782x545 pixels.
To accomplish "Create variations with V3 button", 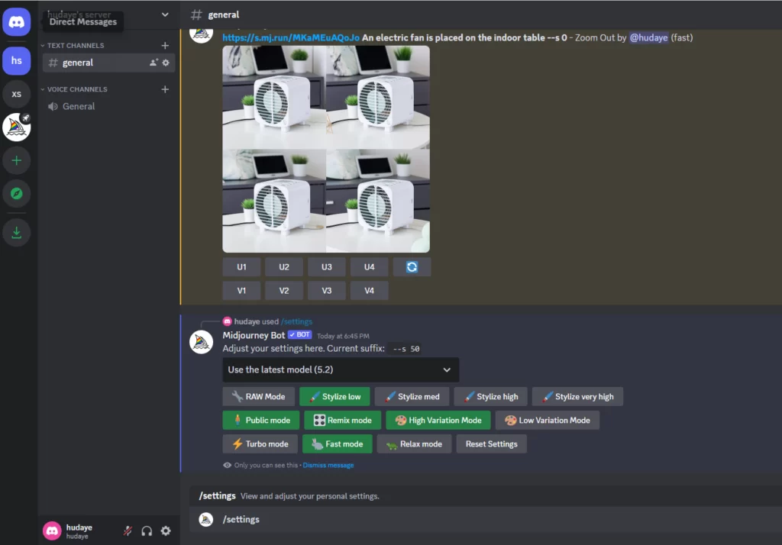I will [x=327, y=291].
